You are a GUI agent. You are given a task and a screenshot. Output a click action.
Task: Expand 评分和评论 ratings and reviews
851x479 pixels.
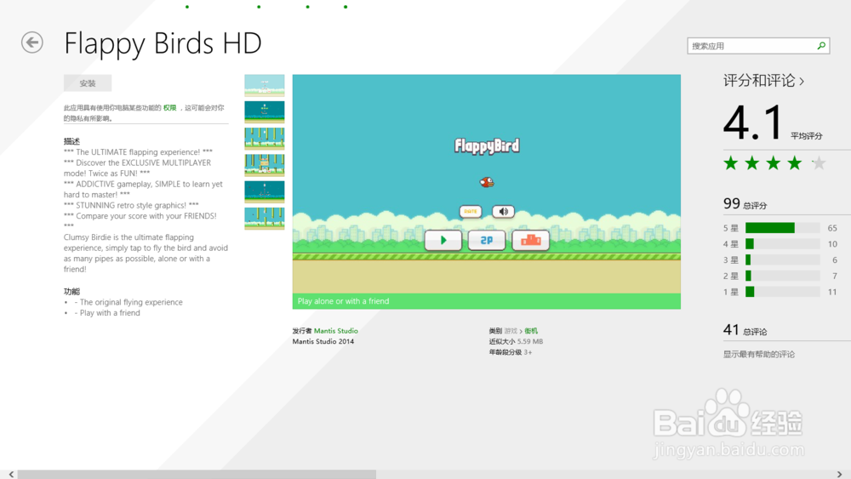[763, 81]
